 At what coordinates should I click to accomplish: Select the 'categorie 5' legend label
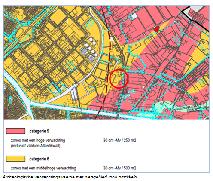[39, 131]
